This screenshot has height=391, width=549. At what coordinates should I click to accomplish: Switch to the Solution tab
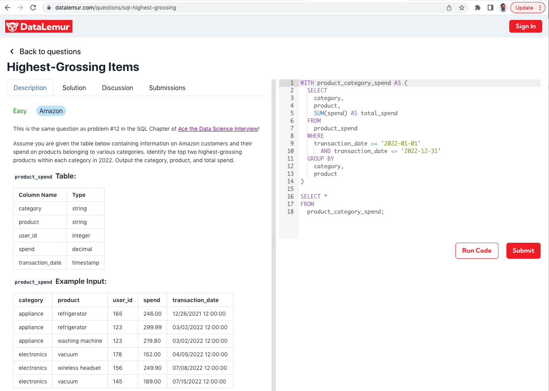74,88
